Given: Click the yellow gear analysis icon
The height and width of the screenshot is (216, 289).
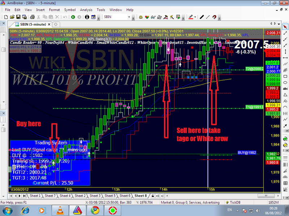Looking at the screenshot, I should (141, 17).
